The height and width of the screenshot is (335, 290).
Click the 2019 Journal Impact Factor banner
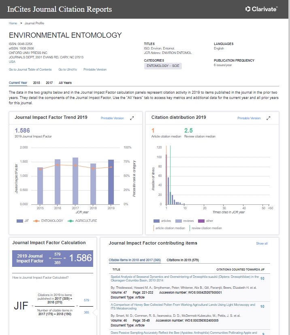(53, 258)
